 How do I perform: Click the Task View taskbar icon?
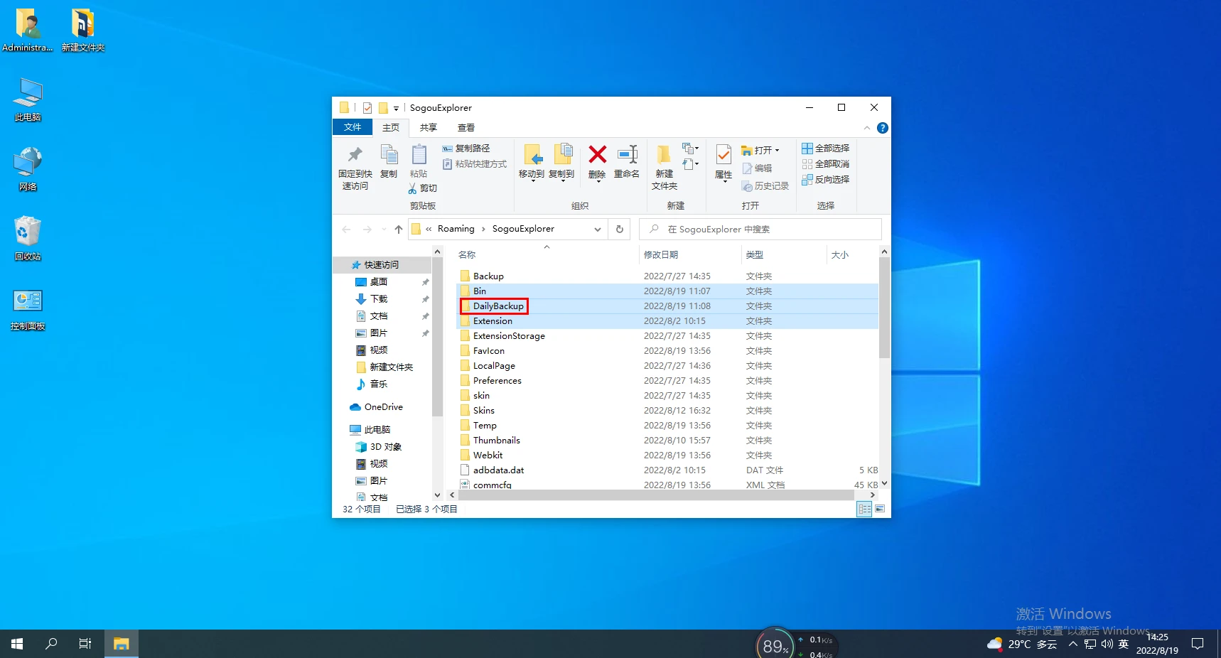(x=85, y=644)
